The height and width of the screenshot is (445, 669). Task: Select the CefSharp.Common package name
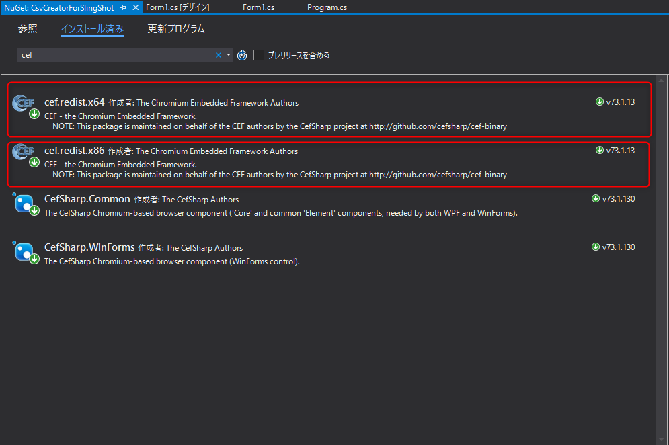click(x=87, y=199)
